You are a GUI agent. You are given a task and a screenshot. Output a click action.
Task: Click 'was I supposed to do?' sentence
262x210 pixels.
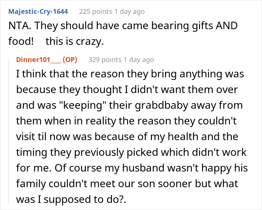click(70, 200)
